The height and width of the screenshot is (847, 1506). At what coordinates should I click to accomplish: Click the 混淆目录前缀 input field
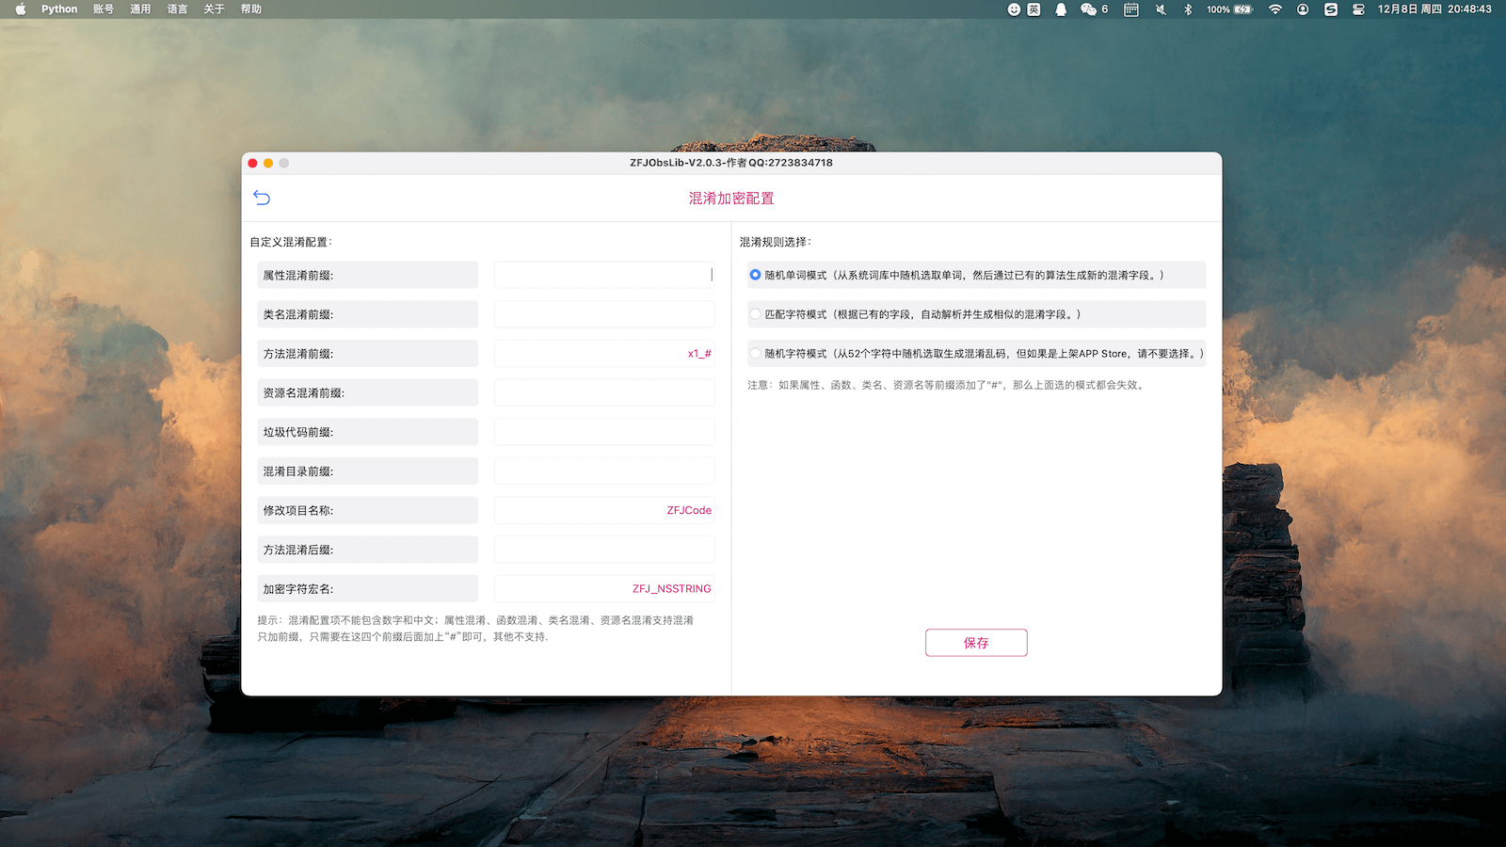coord(604,471)
